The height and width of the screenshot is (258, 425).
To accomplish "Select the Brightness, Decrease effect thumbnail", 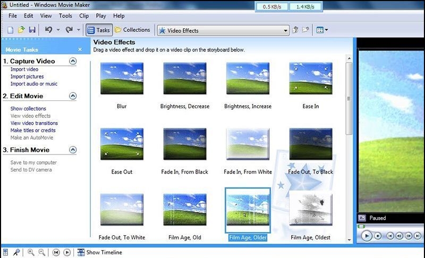I will (185, 79).
